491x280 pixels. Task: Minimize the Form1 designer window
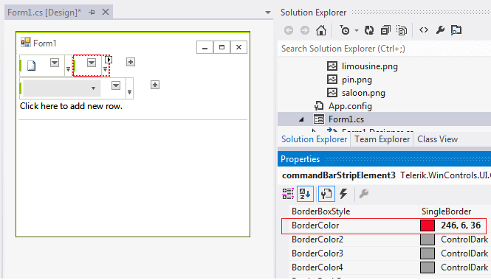pyautogui.click(x=205, y=47)
